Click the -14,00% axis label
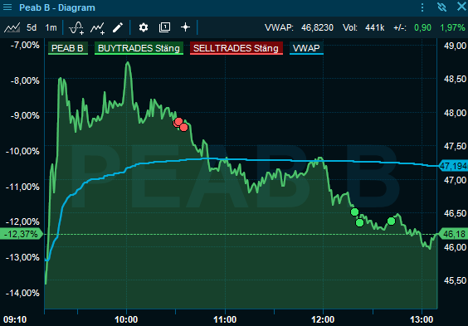The image size is (468, 326). (22, 293)
